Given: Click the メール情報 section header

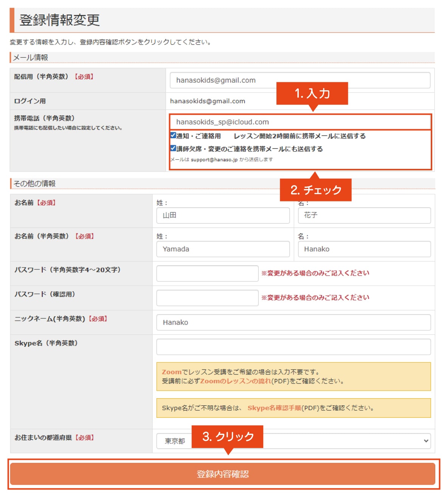Looking at the screenshot, I should tap(31, 57).
